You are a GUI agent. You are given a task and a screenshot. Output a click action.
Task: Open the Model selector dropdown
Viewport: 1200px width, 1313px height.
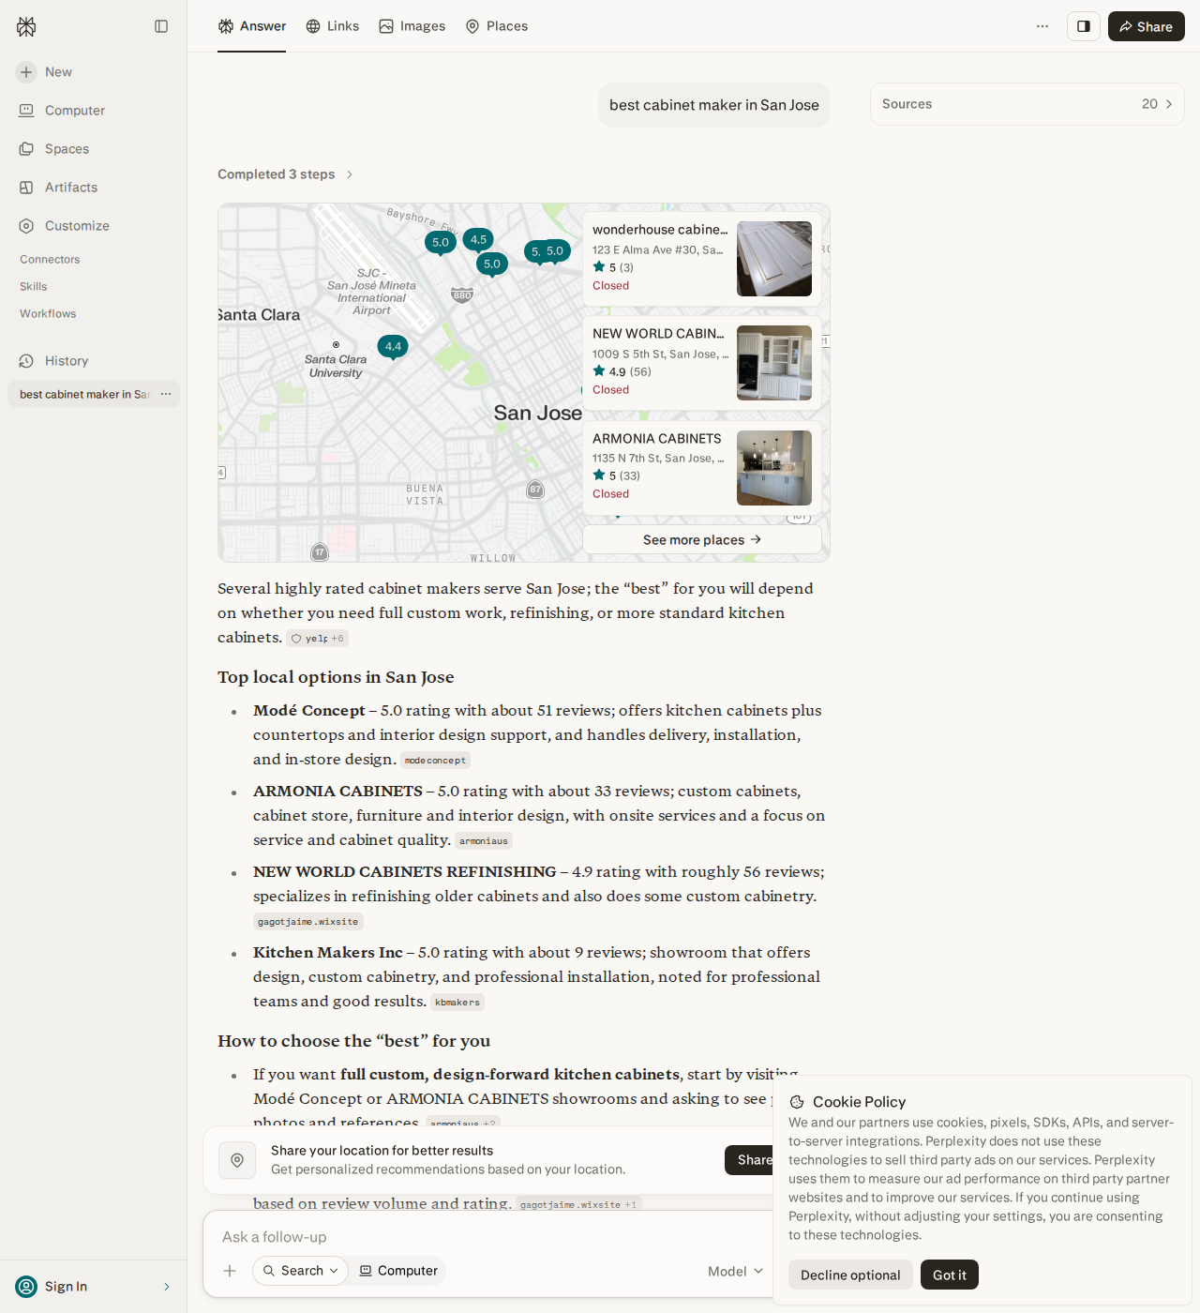(x=736, y=1272)
